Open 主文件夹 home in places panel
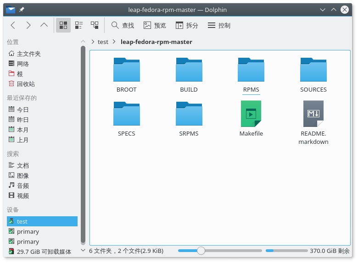This screenshot has width=358, height=263. point(42,54)
